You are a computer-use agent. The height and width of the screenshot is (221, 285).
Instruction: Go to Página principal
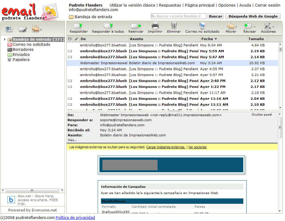pyautogui.click(x=200, y=5)
